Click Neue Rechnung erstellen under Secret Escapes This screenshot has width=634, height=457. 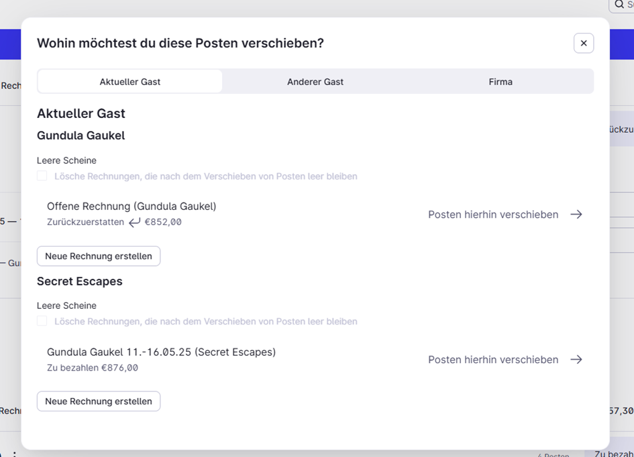(99, 401)
